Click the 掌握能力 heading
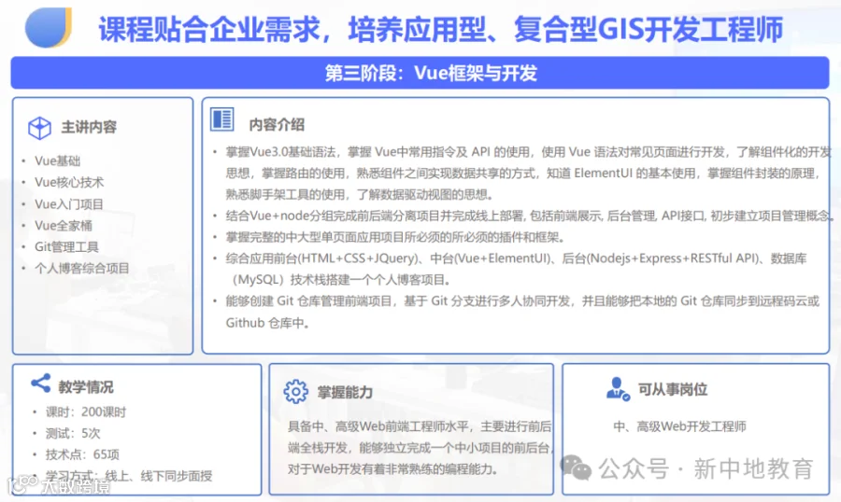Viewport: 841px width, 502px height. (345, 392)
